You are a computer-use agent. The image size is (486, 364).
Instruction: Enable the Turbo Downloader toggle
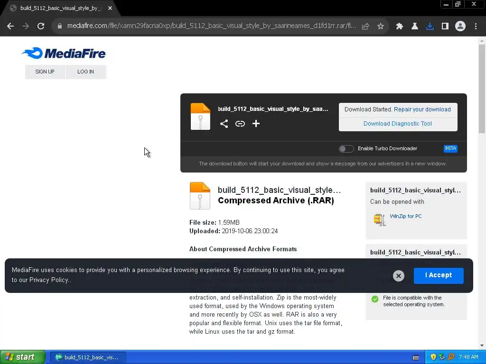(x=346, y=148)
